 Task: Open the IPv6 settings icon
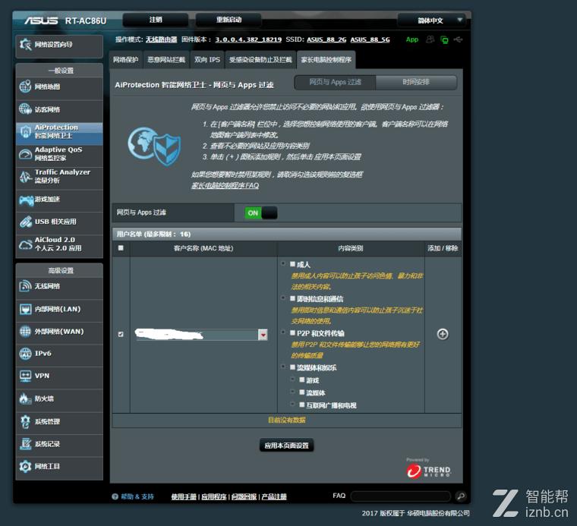pos(25,354)
